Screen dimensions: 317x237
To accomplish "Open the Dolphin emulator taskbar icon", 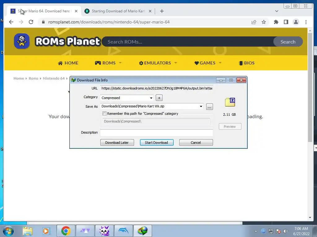I will coord(124,231).
